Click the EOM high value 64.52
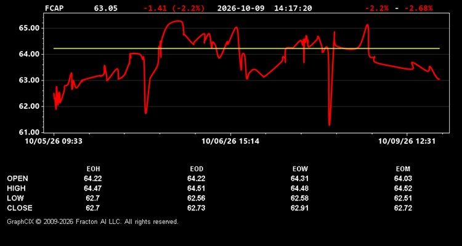462x246 pixels. point(403,188)
